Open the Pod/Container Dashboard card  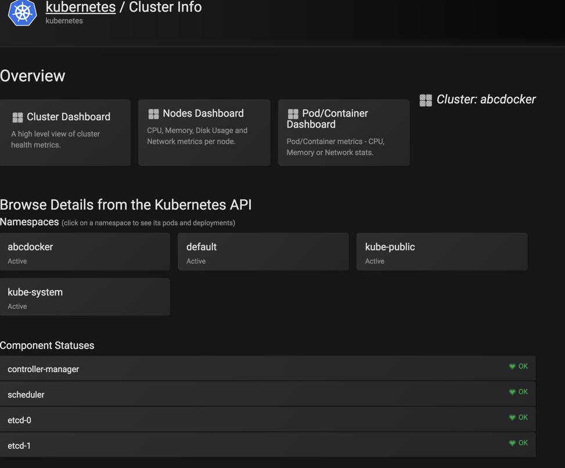tap(343, 132)
